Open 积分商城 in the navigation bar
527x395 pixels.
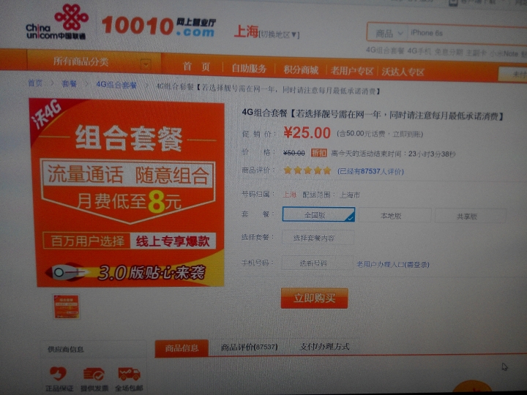(x=301, y=70)
